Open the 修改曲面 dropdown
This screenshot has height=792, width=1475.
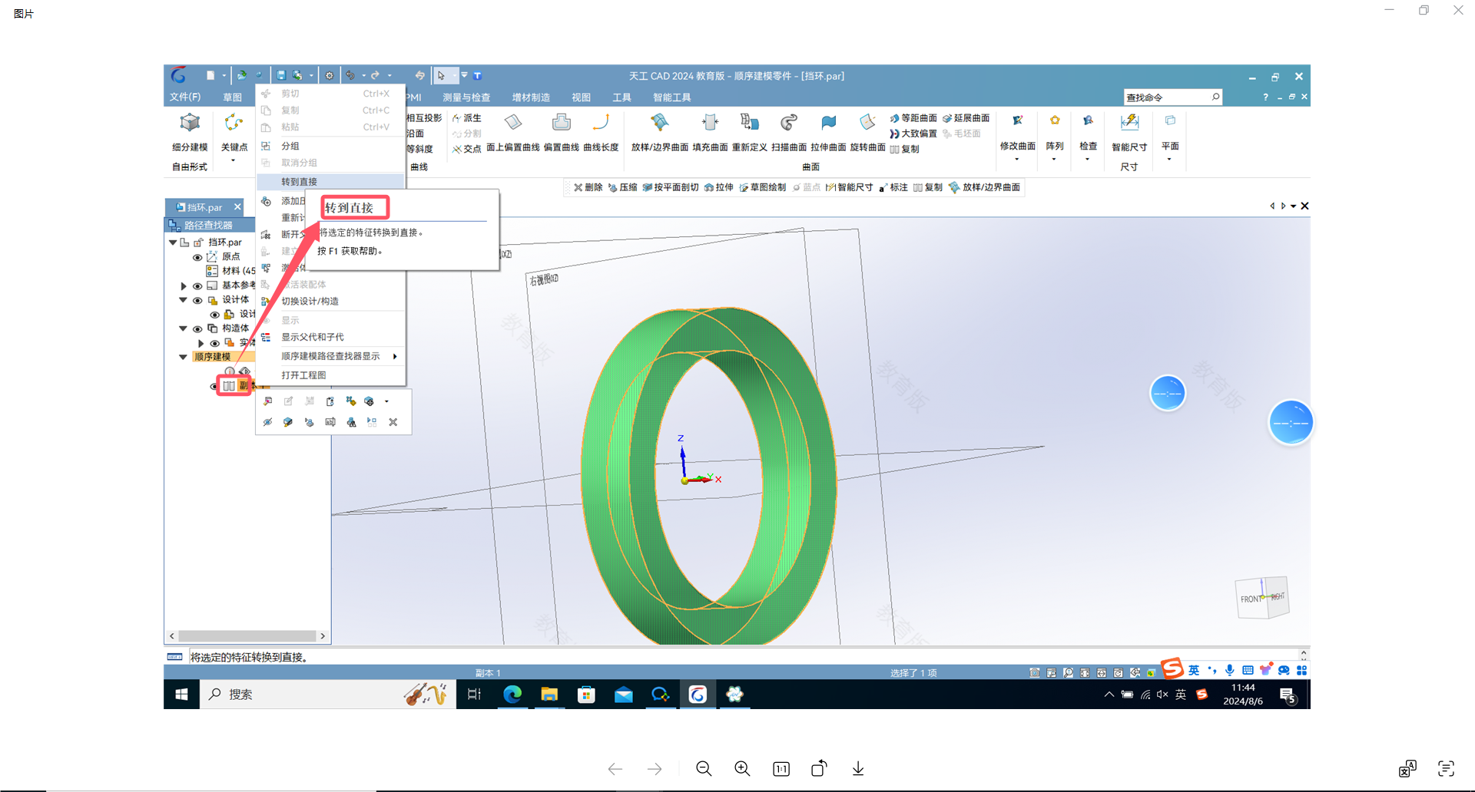[1017, 159]
